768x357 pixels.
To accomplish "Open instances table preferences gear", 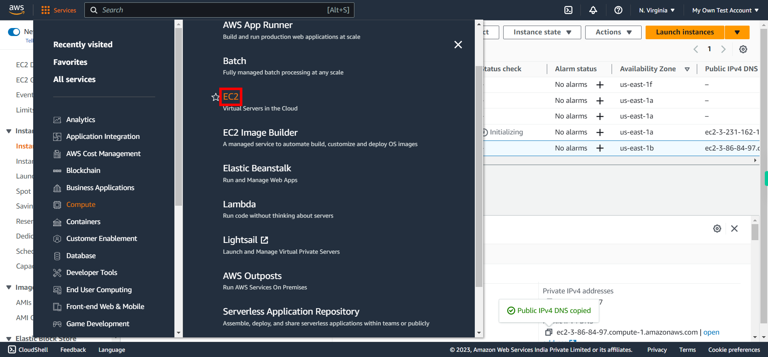I will 743,49.
